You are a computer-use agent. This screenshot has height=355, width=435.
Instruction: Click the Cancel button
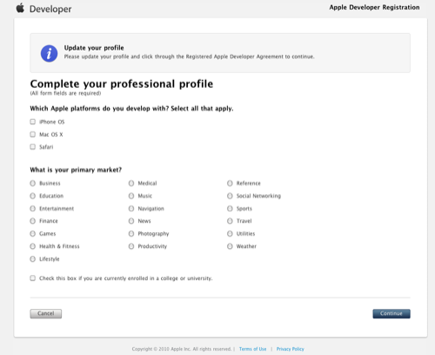pyautogui.click(x=46, y=313)
